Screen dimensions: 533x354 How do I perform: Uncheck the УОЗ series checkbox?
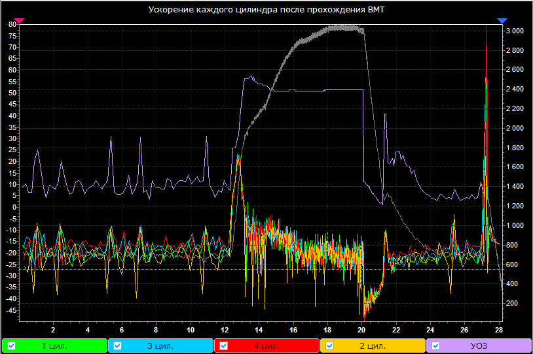click(435, 346)
